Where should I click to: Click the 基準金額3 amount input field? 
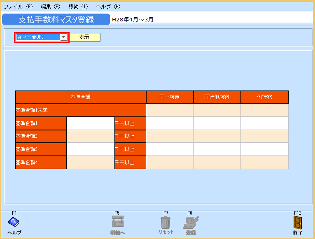click(90, 149)
